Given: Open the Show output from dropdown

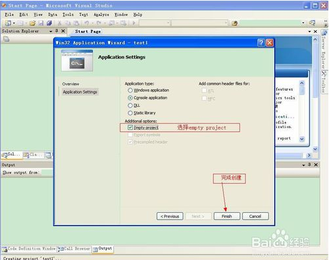Looking at the screenshot, I should [47, 173].
